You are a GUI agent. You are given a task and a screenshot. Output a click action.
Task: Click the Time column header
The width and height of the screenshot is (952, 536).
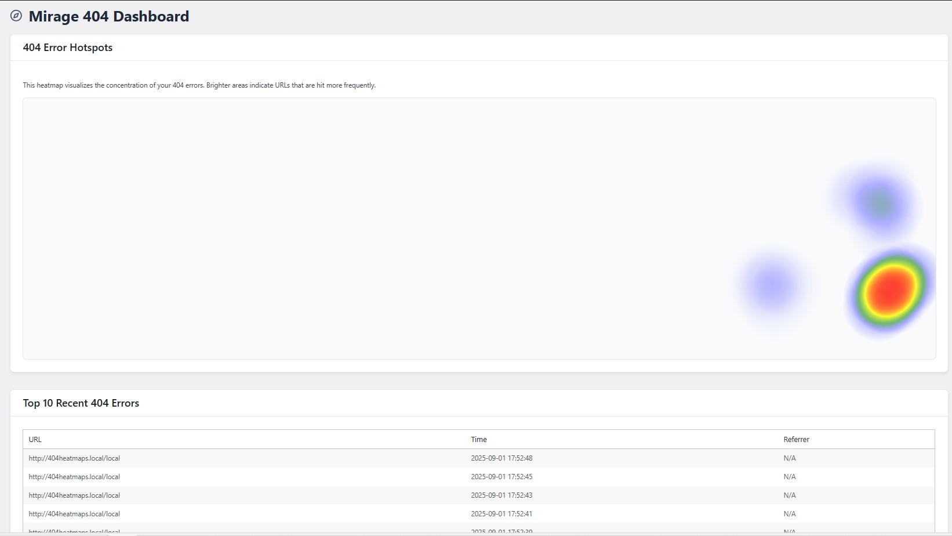tap(479, 440)
